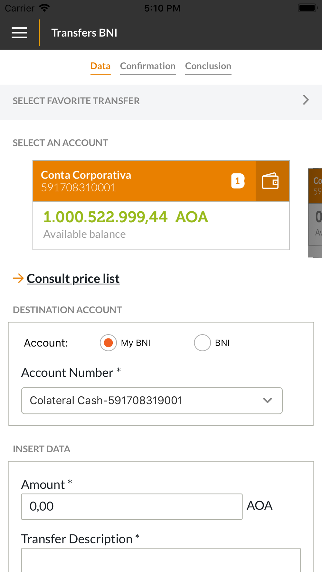Tap the partially visible next account card
This screenshot has width=322, height=572.
point(316,213)
